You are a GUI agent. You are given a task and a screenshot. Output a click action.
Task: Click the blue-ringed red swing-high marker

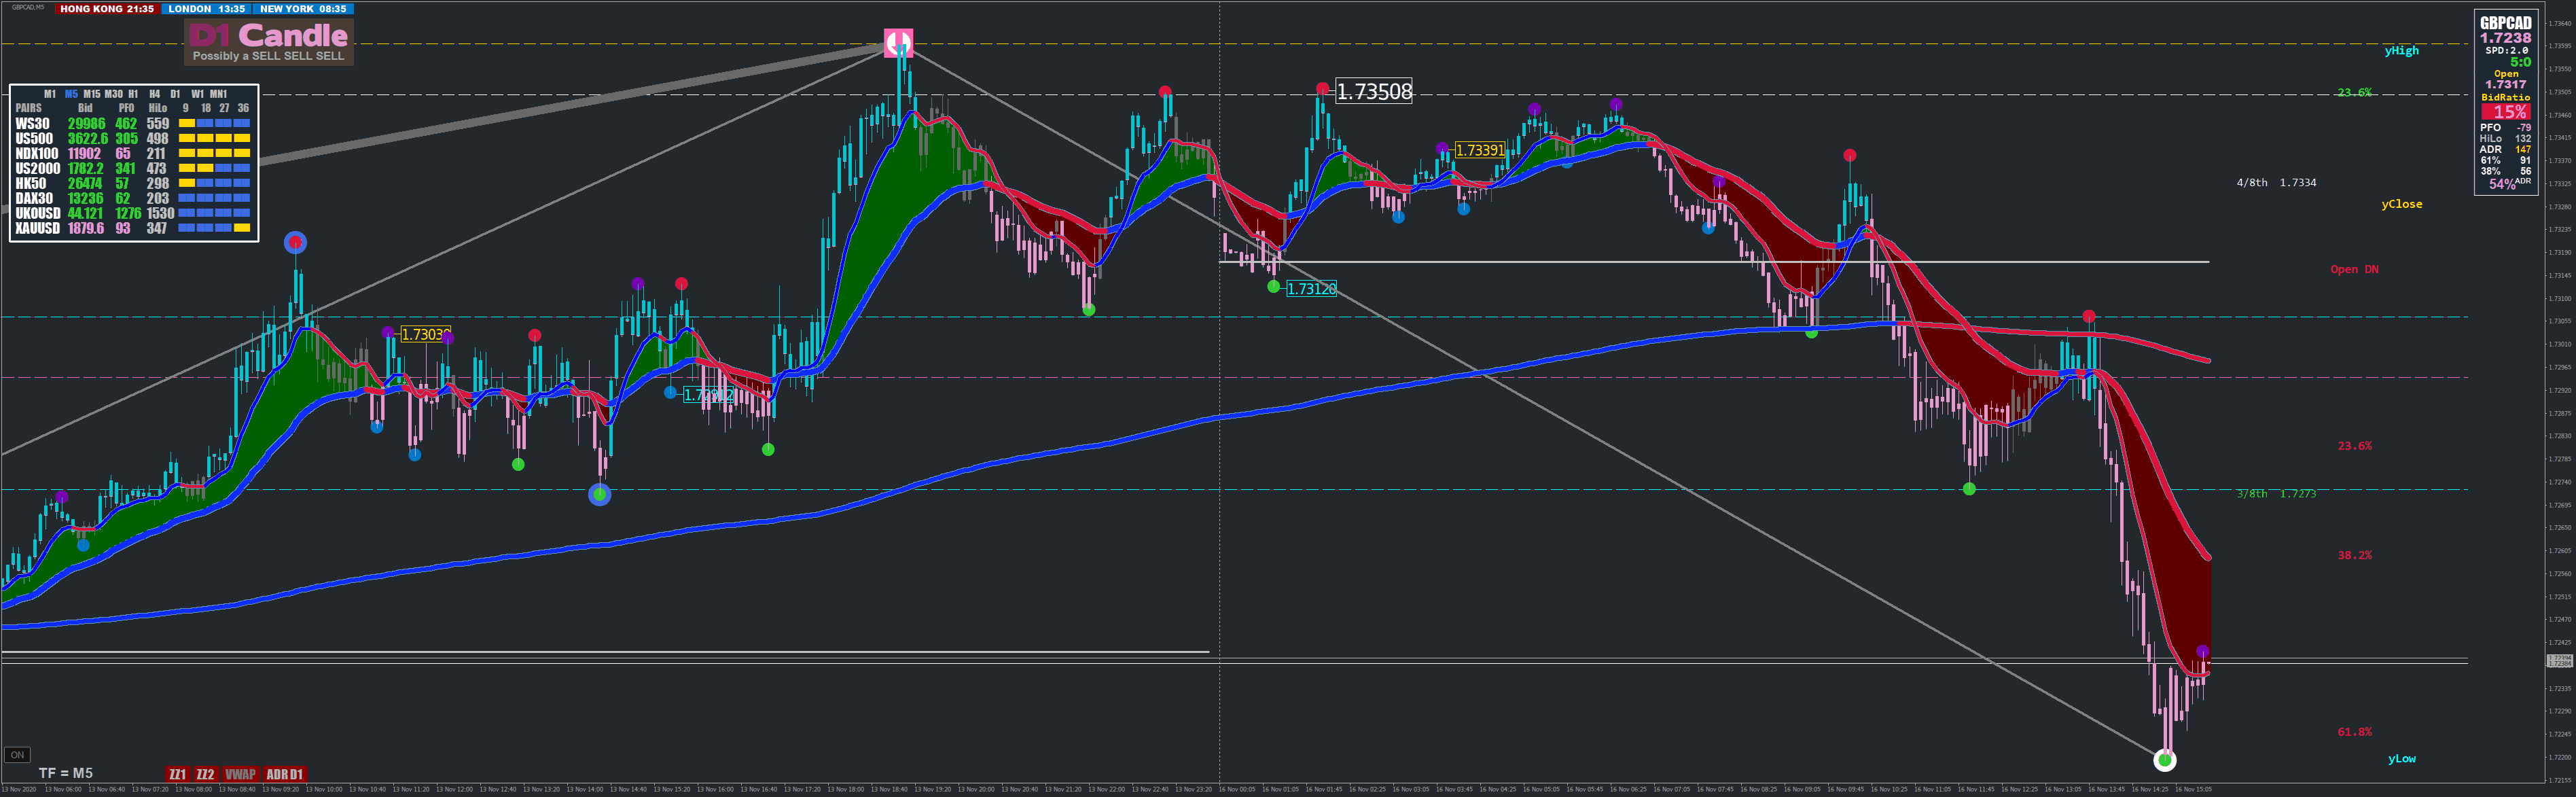click(295, 242)
